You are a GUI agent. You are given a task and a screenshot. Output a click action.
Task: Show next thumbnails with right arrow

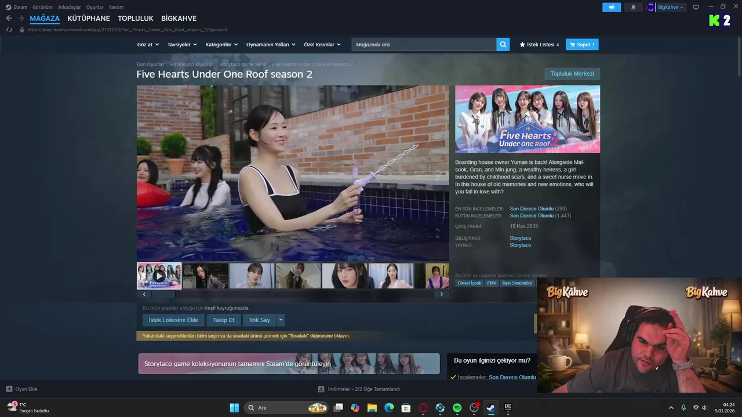441,294
